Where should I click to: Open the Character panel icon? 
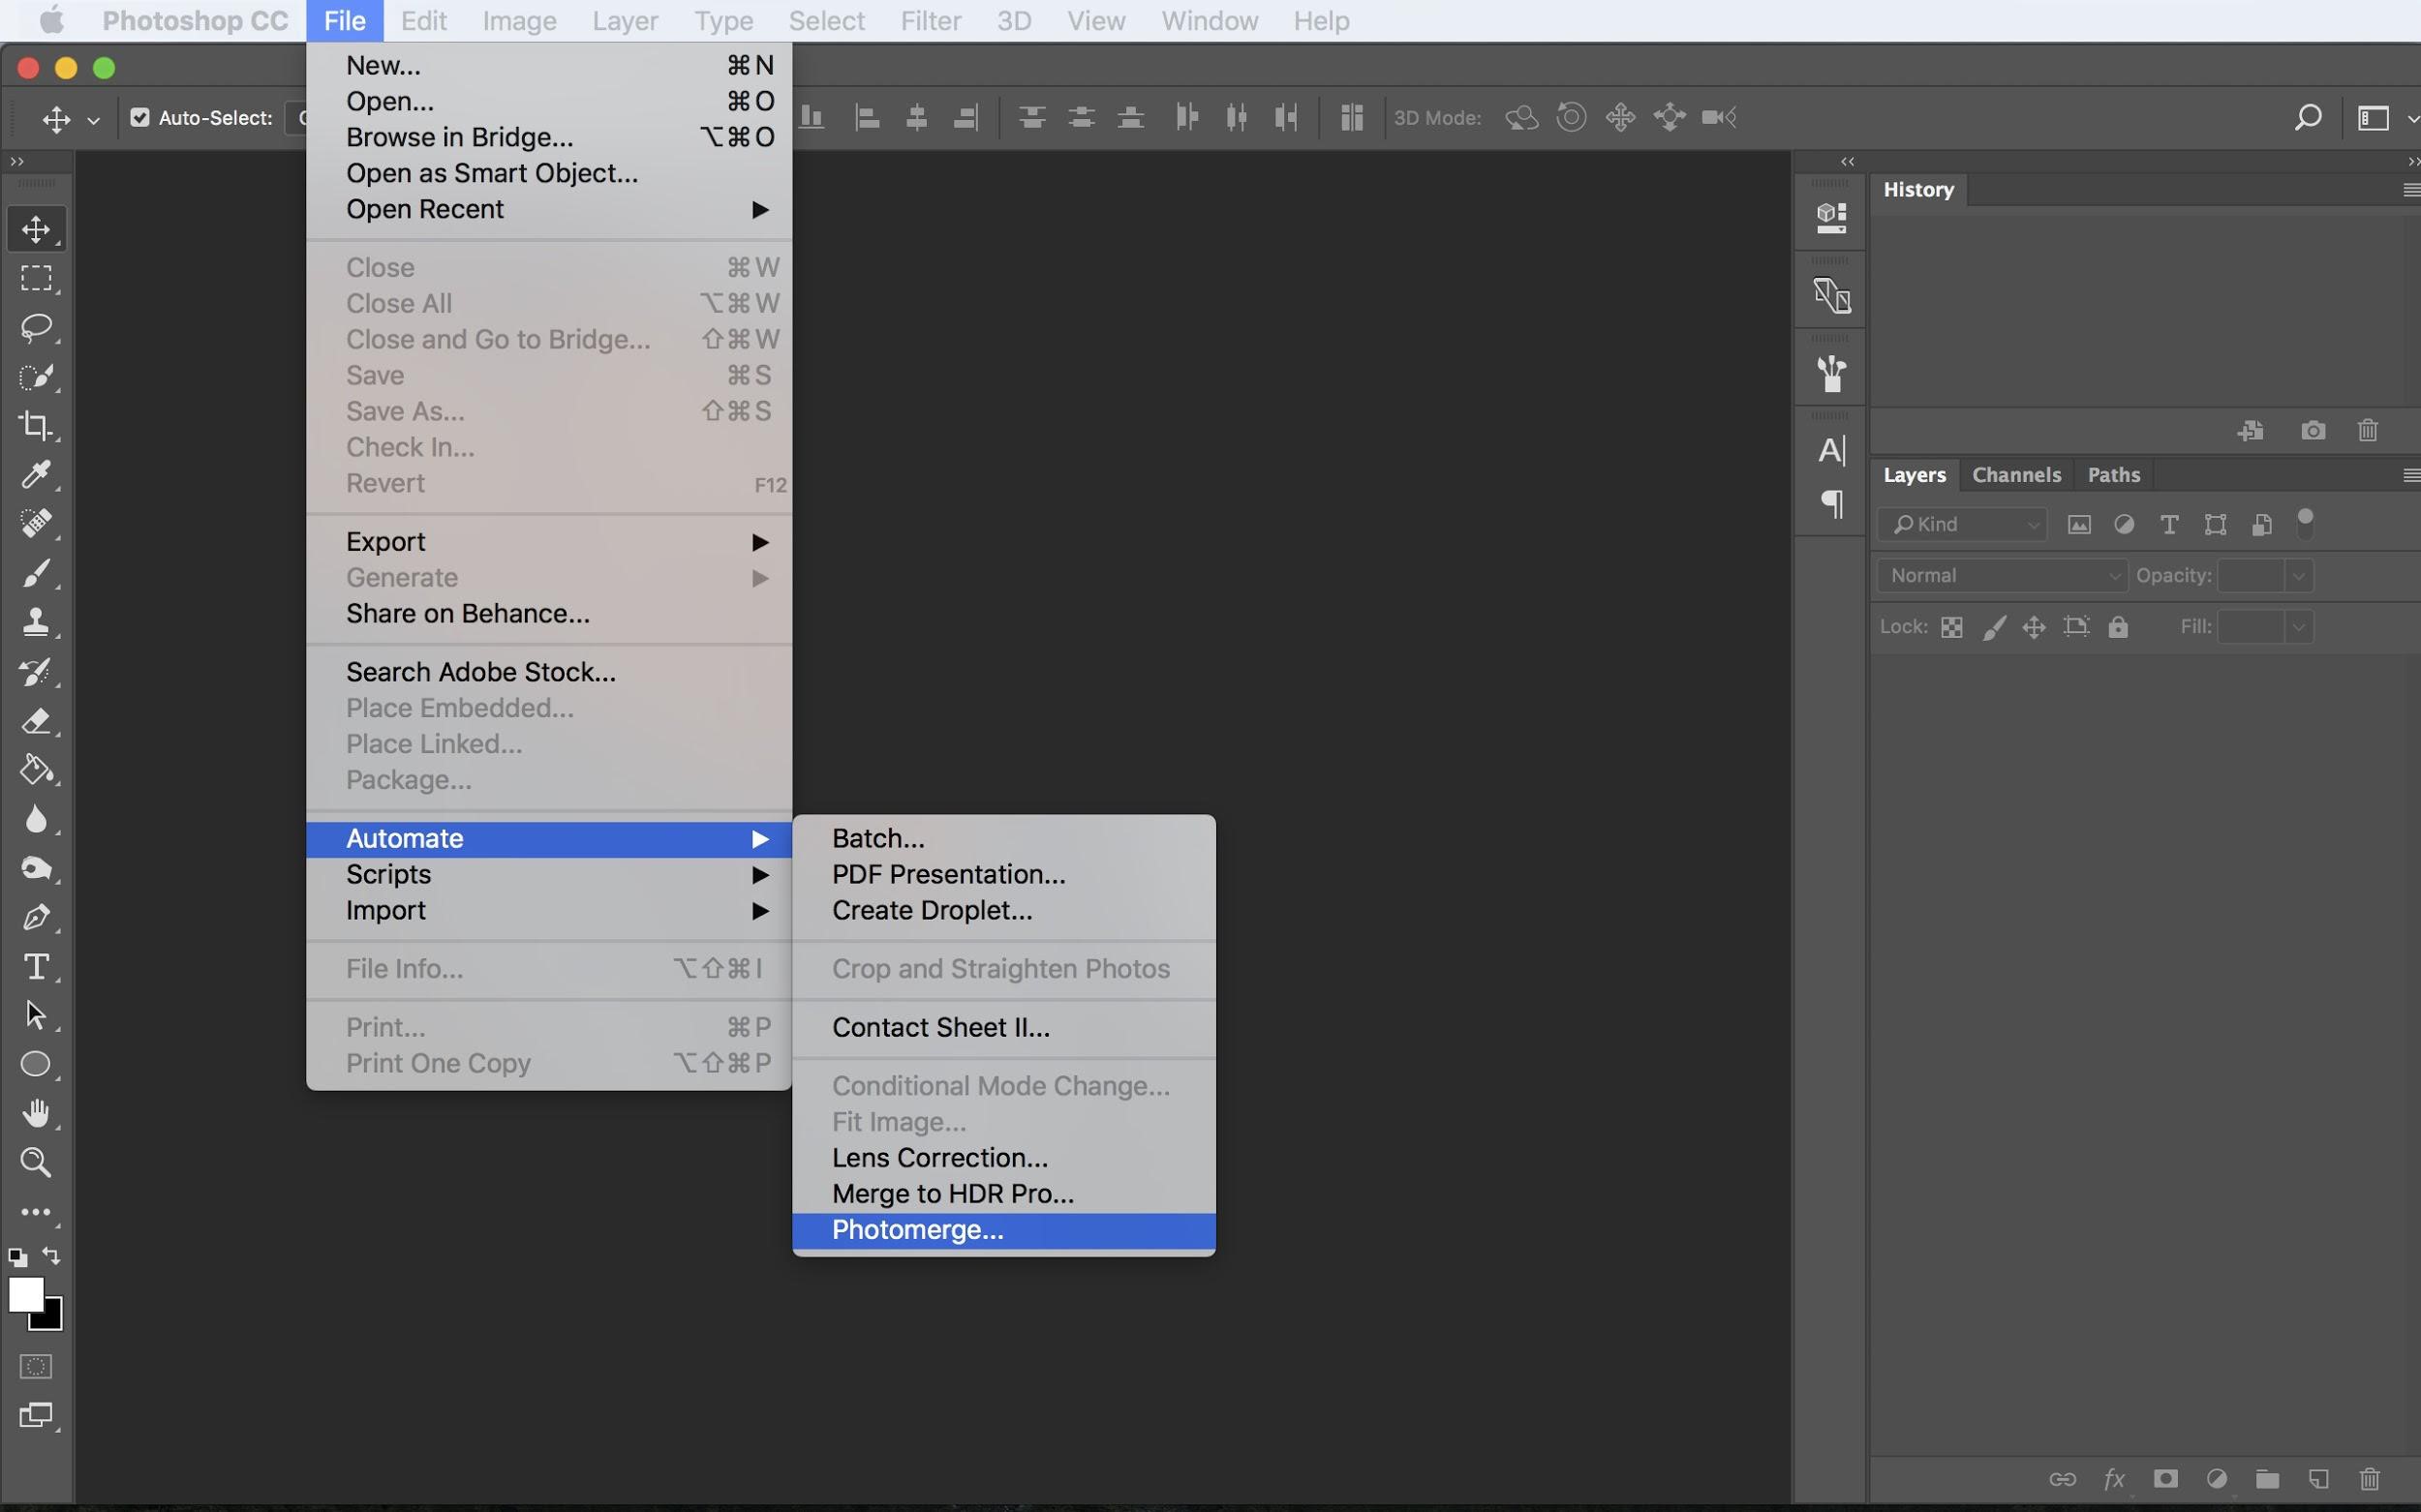tap(1830, 451)
